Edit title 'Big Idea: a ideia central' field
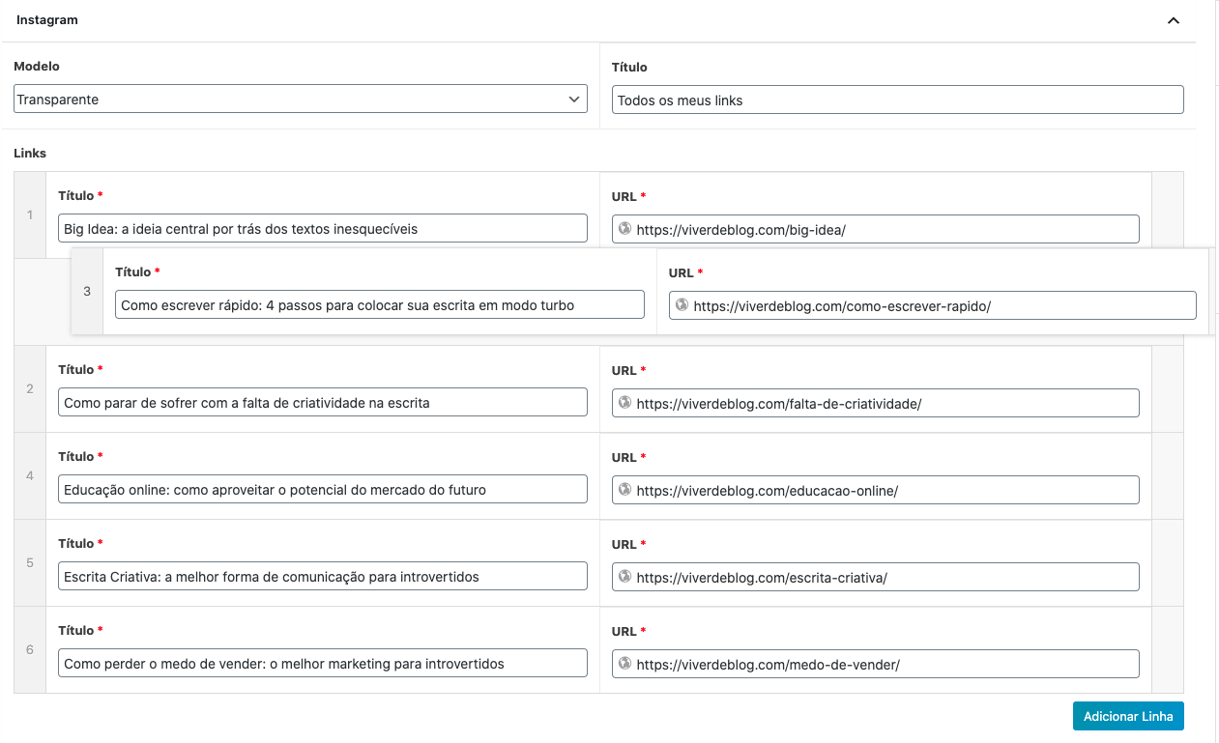The height and width of the screenshot is (743, 1219). pos(323,228)
